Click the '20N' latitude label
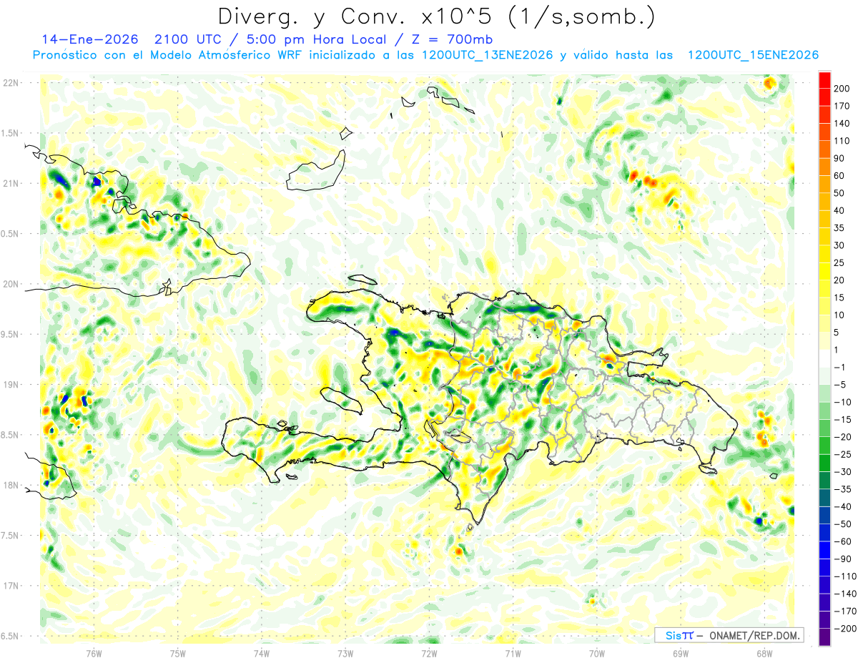 11,284
